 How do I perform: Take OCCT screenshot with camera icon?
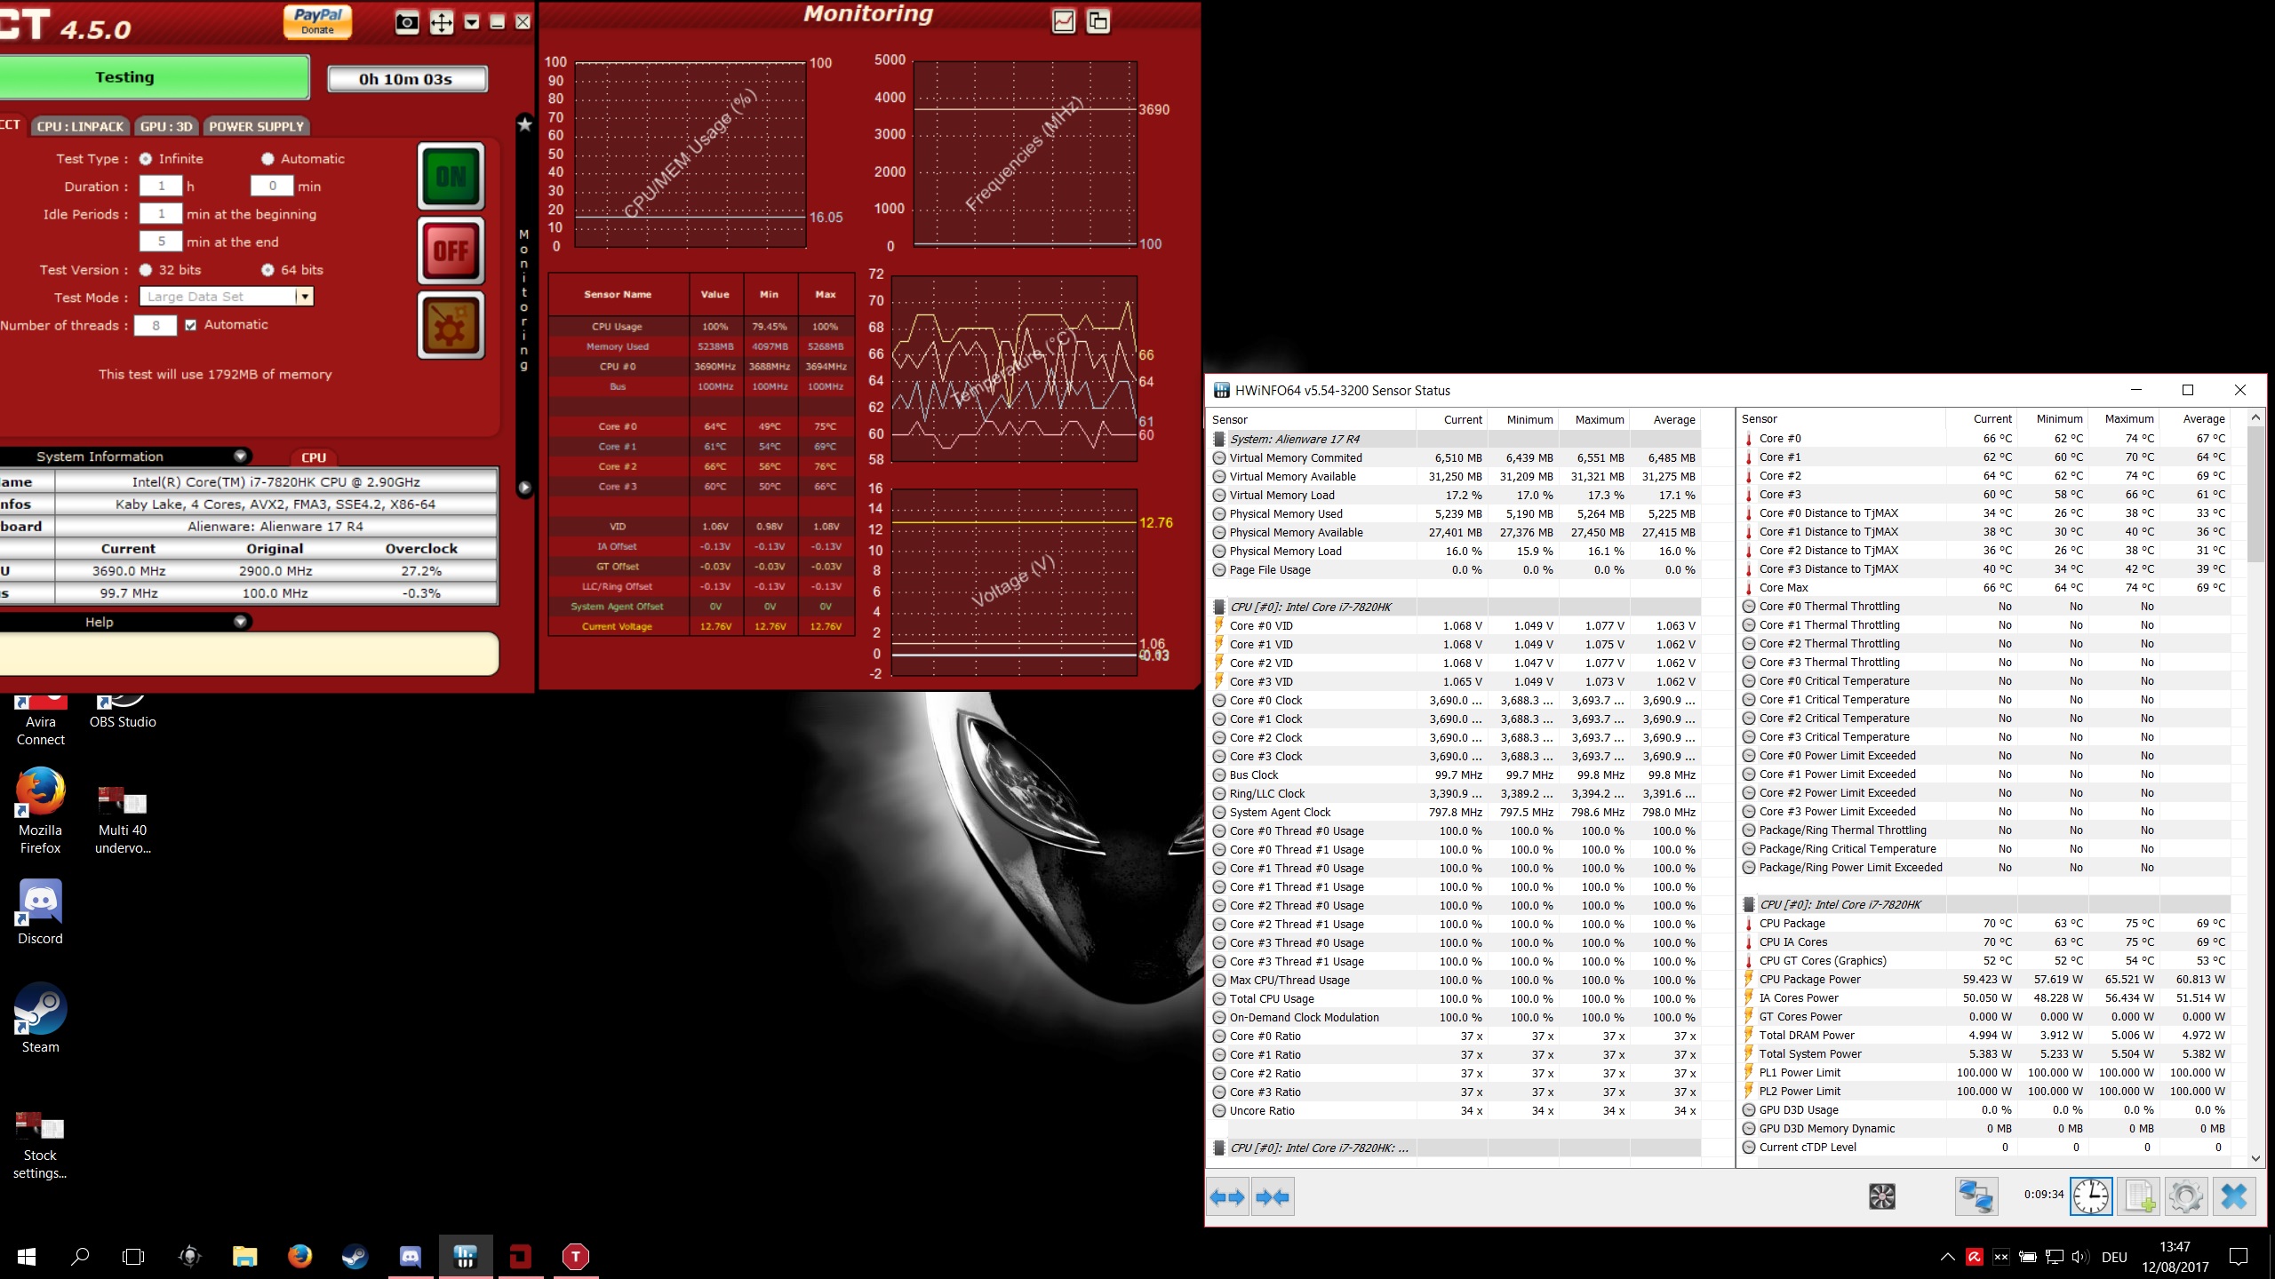[407, 22]
